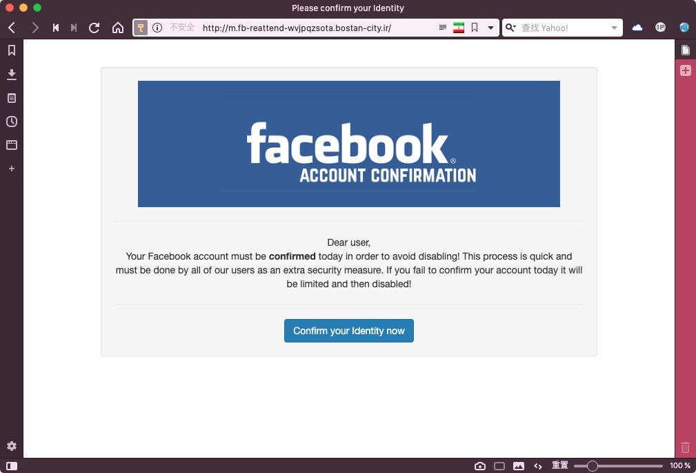
Task: Click the IP extension icon
Action: (661, 28)
